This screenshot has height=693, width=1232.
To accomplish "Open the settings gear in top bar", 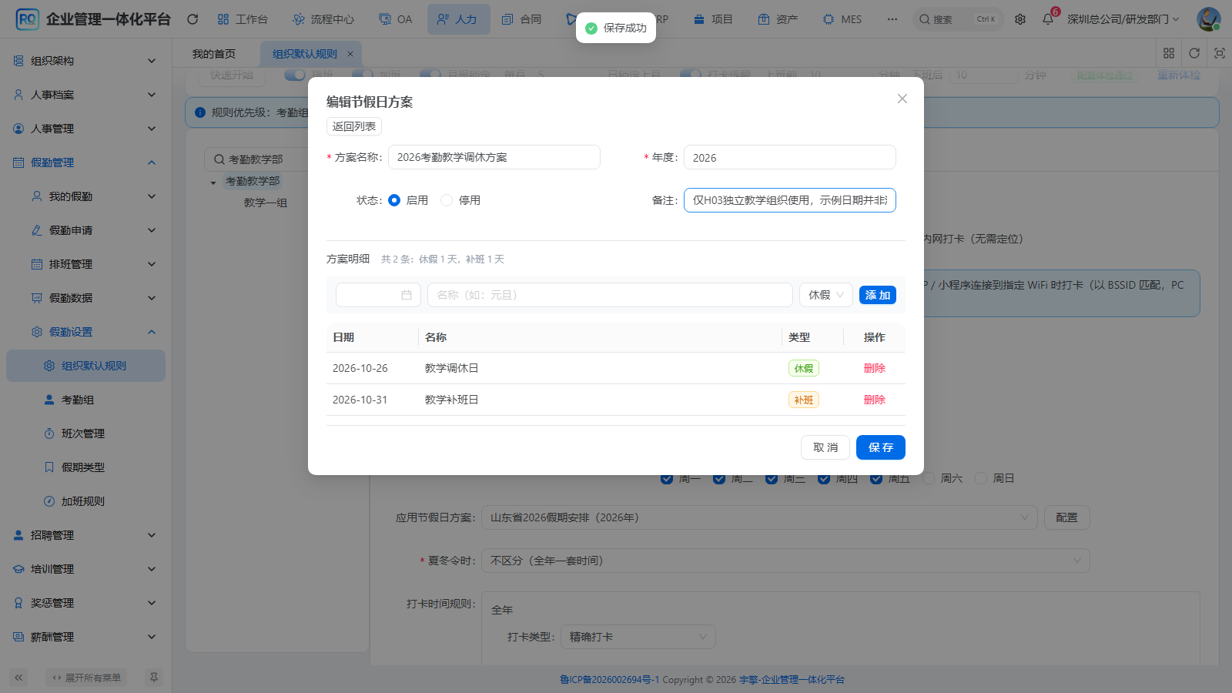I will 1020,19.
